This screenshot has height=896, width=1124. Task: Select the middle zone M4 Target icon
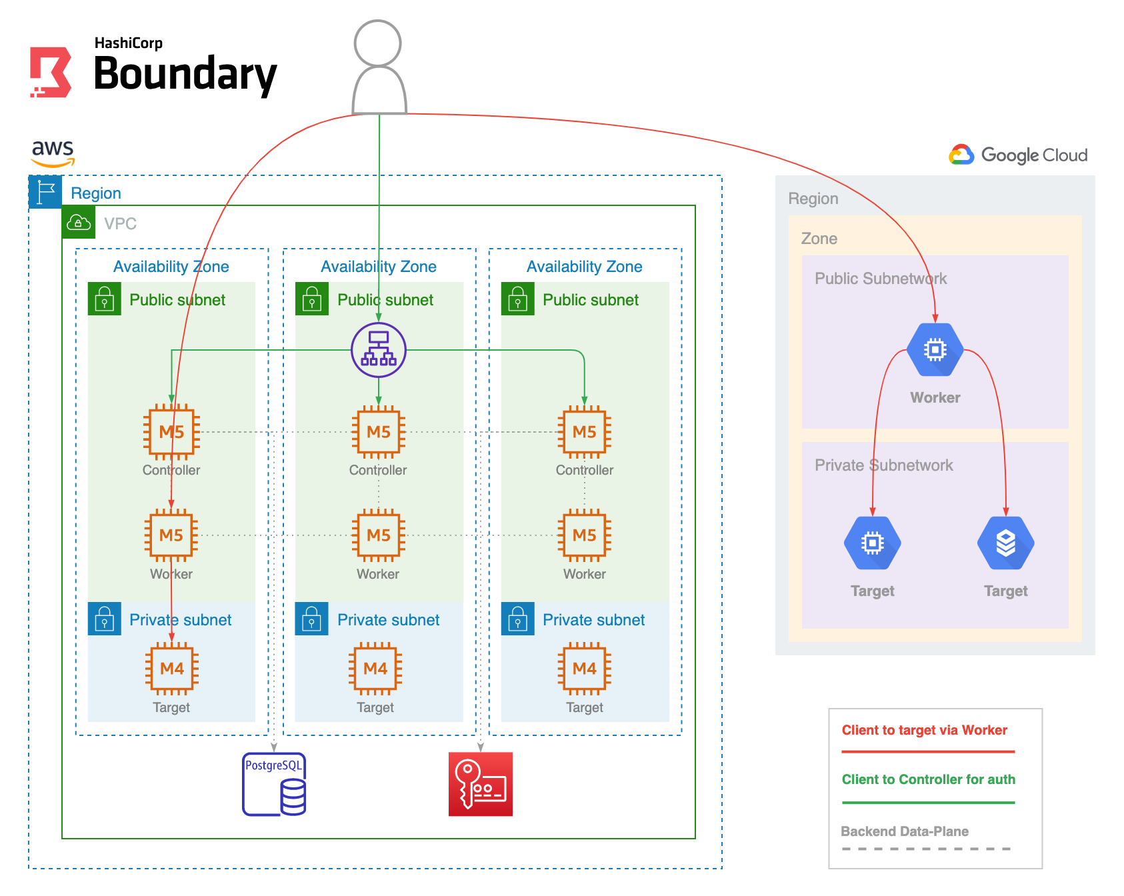[x=375, y=669]
